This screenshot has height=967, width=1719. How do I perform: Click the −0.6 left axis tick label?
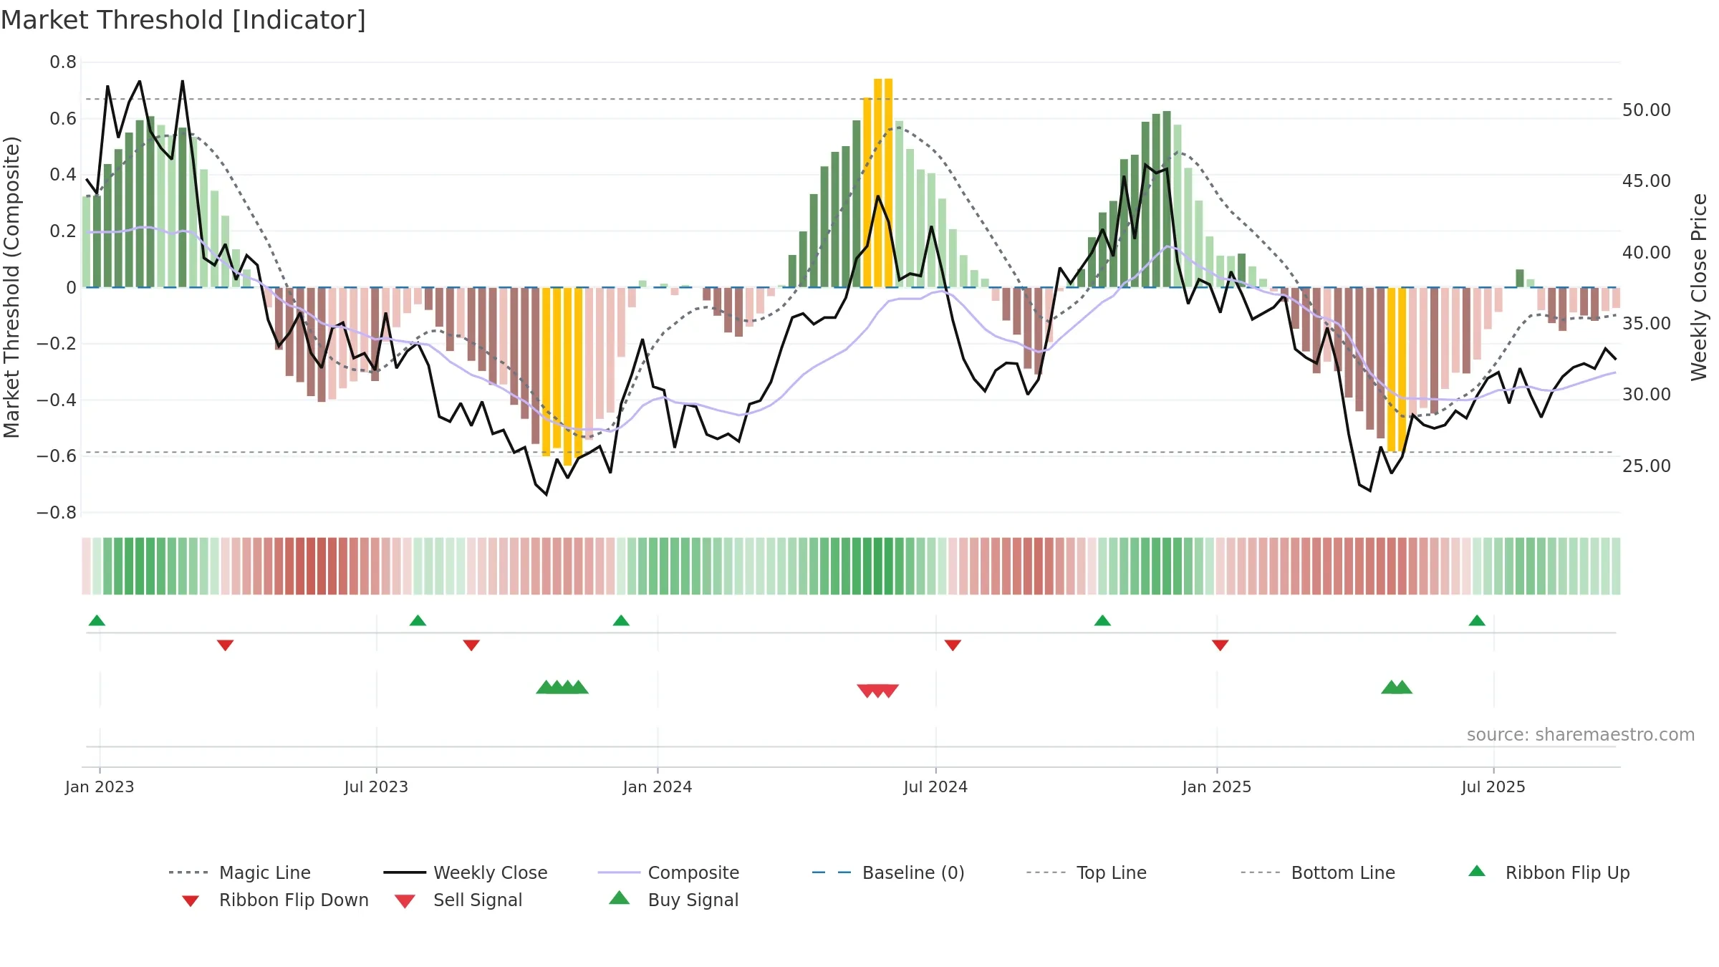click(x=57, y=456)
